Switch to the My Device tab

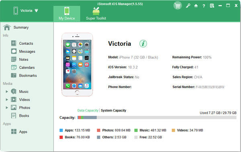(x=67, y=14)
